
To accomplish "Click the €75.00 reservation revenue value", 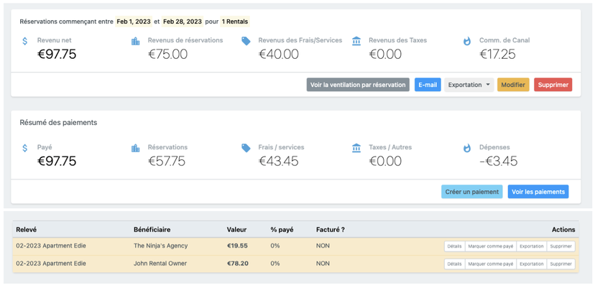I will tap(167, 55).
